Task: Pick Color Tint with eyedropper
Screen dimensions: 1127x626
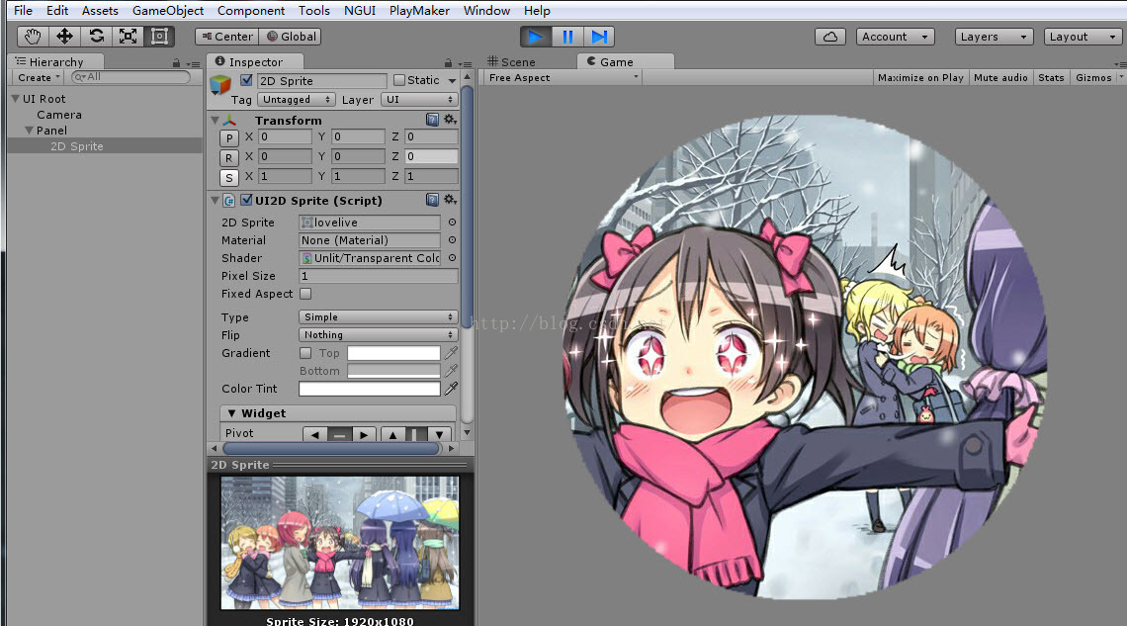Action: (452, 389)
